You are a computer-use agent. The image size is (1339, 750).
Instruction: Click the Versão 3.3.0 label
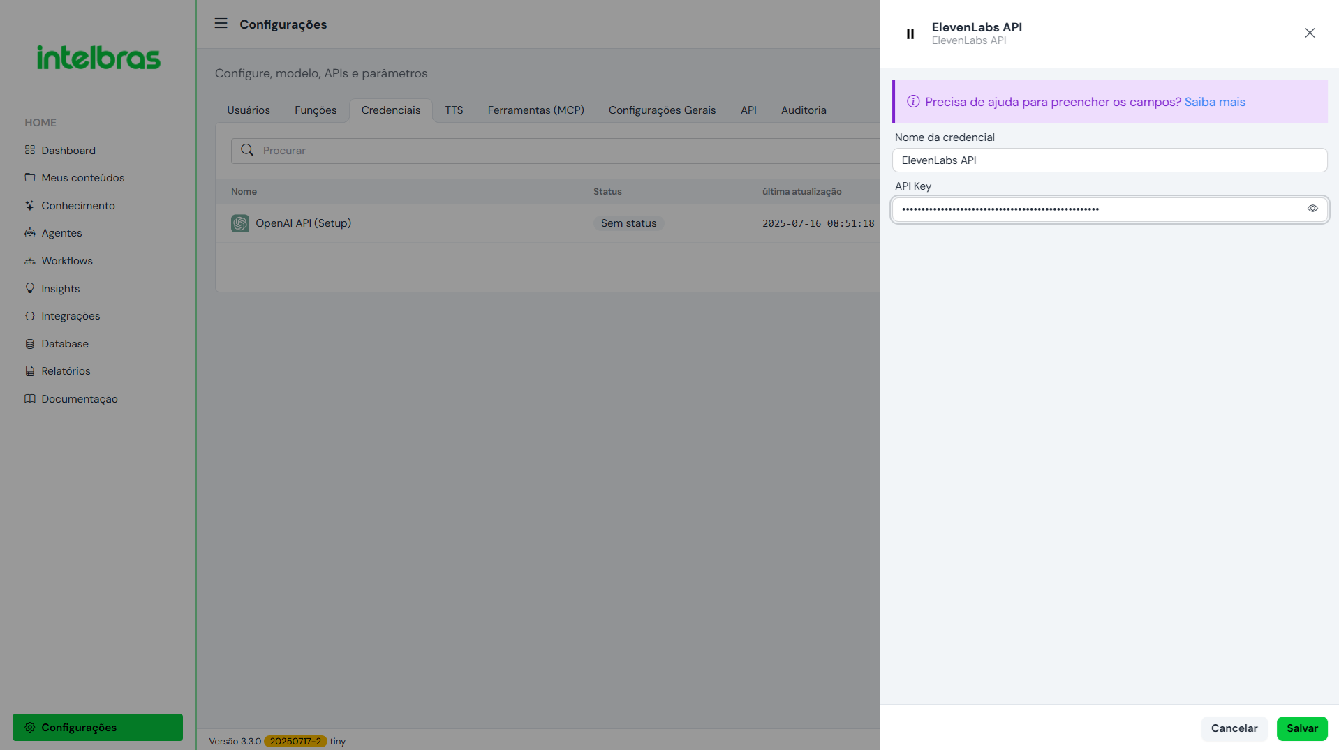point(235,741)
